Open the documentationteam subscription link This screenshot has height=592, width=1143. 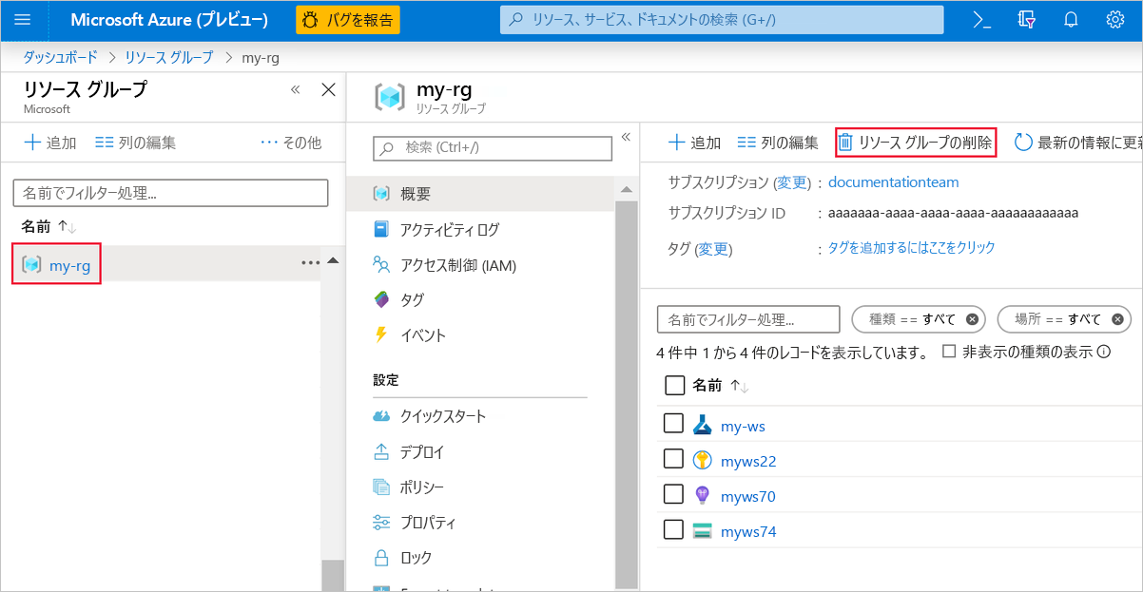pos(894,181)
